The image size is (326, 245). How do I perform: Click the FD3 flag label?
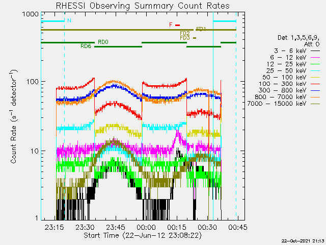[x=185, y=38]
